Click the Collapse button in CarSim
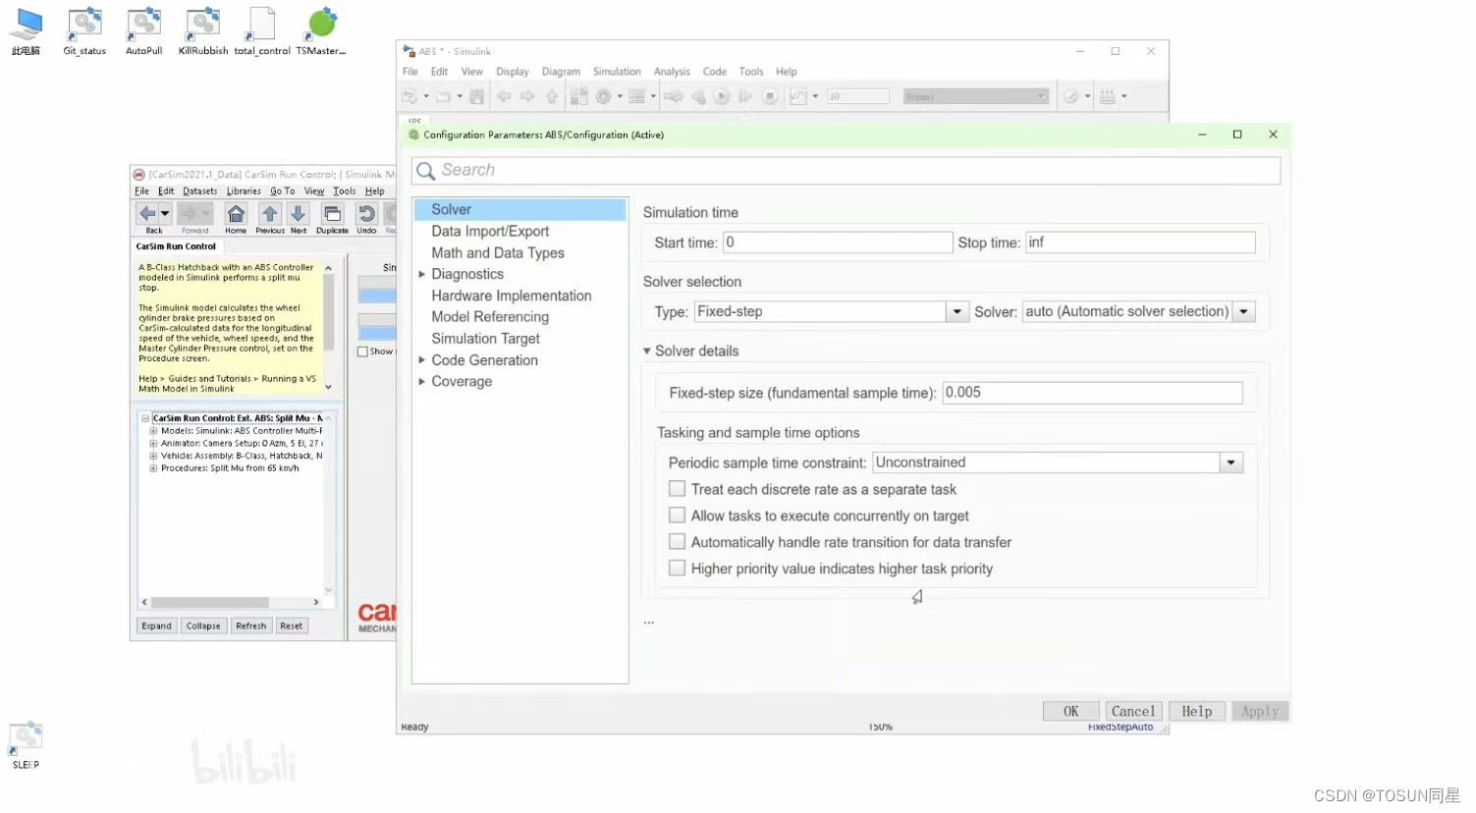 point(203,626)
